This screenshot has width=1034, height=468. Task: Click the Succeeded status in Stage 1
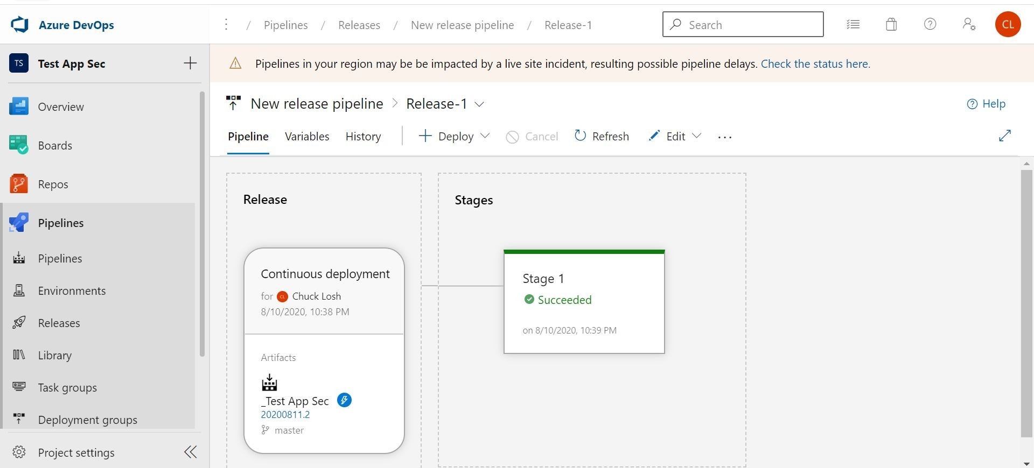click(558, 300)
